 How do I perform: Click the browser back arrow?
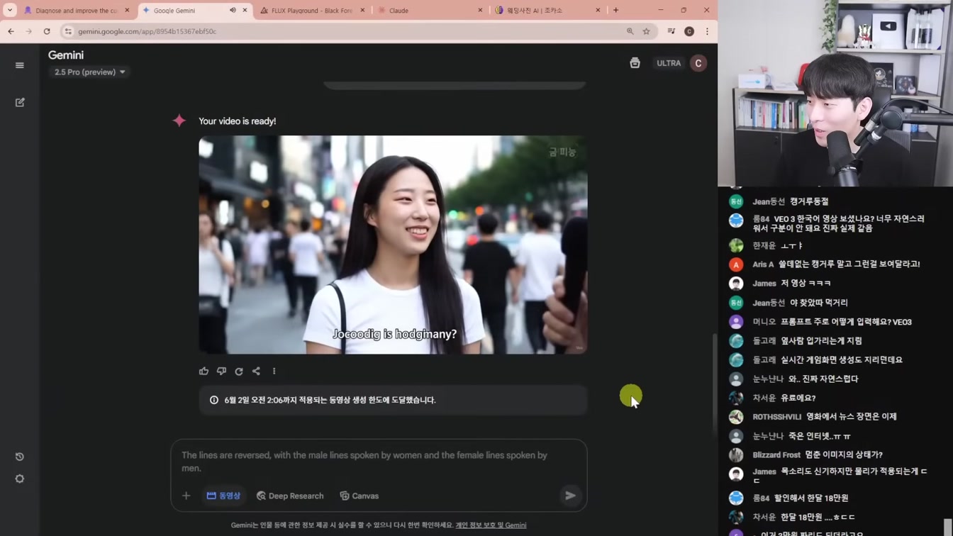click(x=11, y=31)
